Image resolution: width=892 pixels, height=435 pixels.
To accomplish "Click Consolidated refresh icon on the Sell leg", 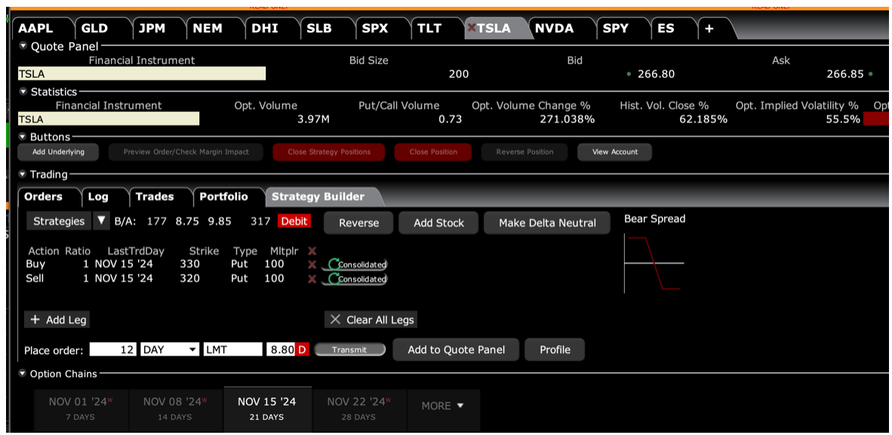I will [333, 279].
